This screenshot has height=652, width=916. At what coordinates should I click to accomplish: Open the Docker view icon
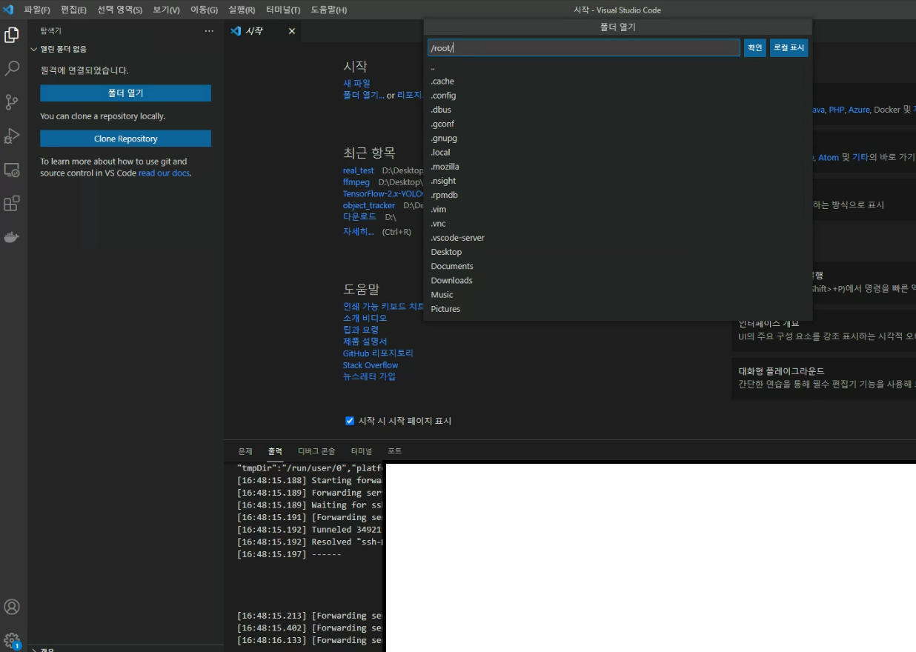pos(12,237)
